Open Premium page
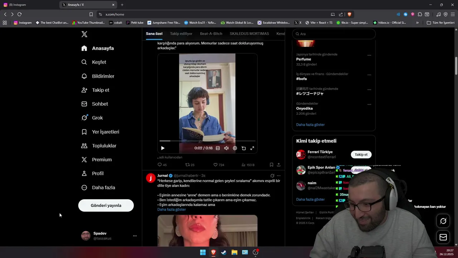This screenshot has width=458, height=258. click(x=97, y=159)
